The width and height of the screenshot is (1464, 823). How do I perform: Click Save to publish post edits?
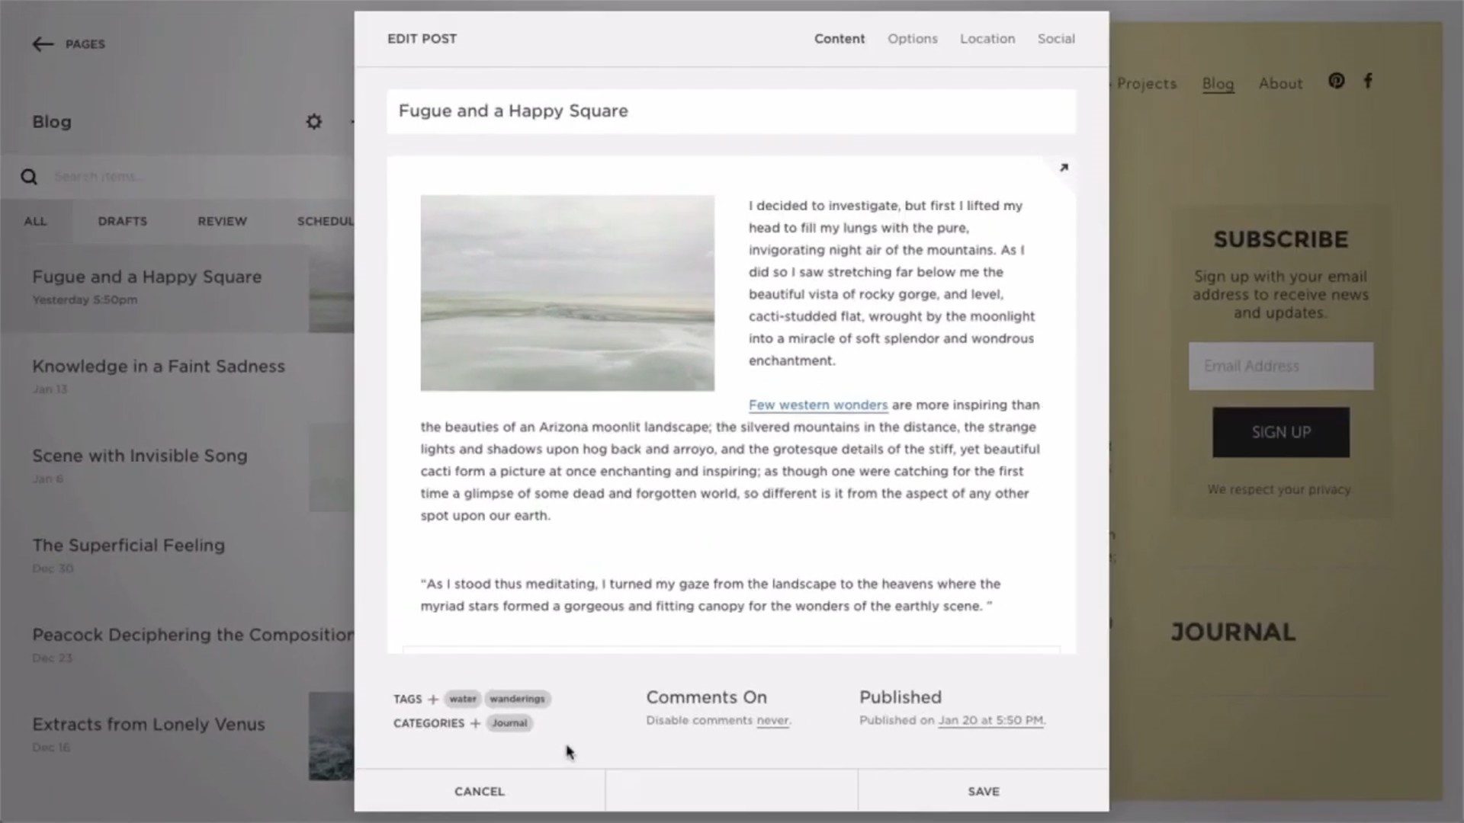pyautogui.click(x=984, y=791)
